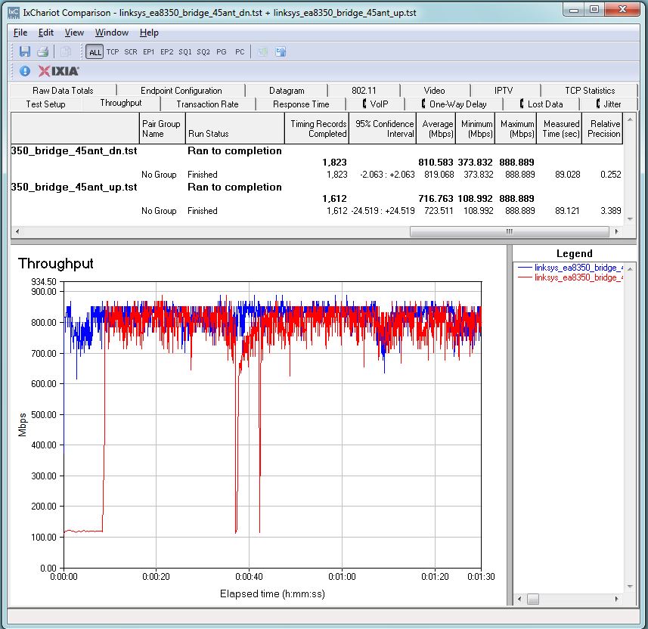Toggle the SQ2 filter button
The height and width of the screenshot is (629, 648).
[x=203, y=52]
